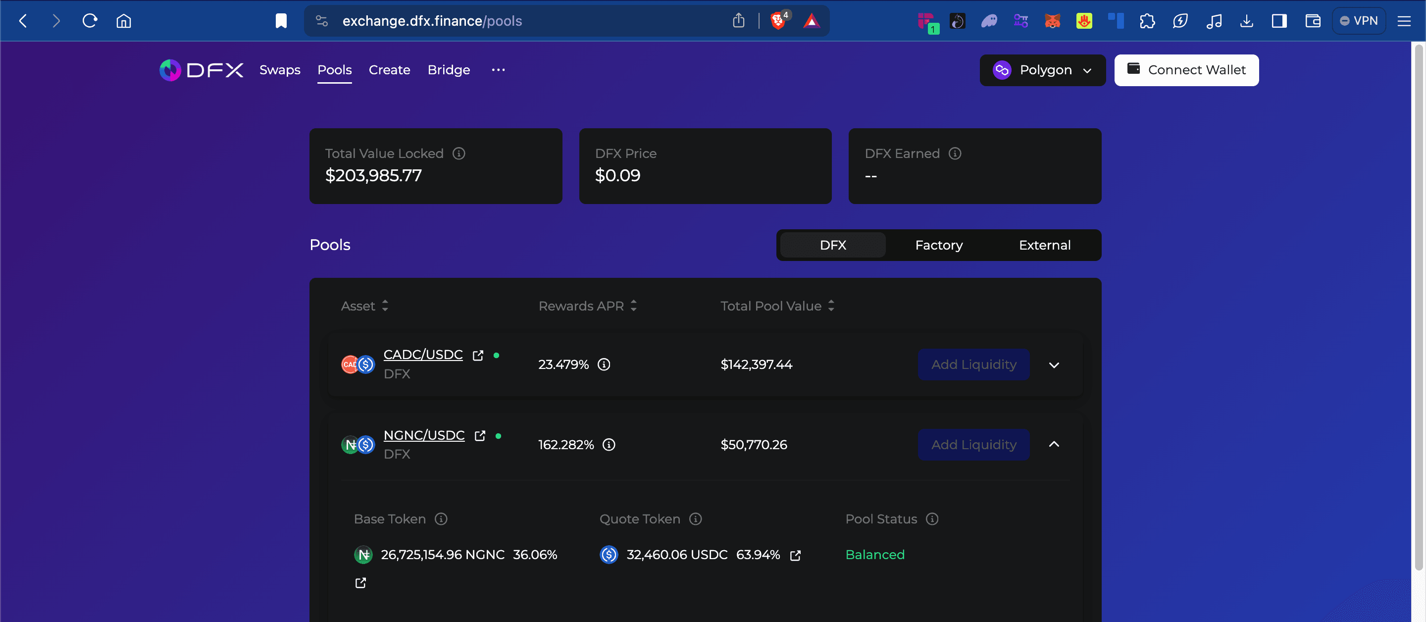This screenshot has height=622, width=1426.
Task: Open the NGNC/USDC pool link
Action: pos(423,435)
